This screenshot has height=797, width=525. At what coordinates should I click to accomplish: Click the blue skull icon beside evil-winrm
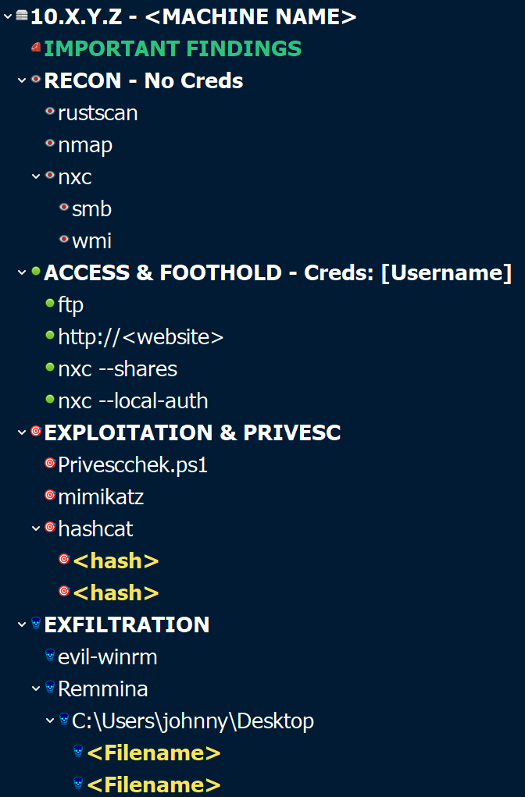click(x=50, y=656)
